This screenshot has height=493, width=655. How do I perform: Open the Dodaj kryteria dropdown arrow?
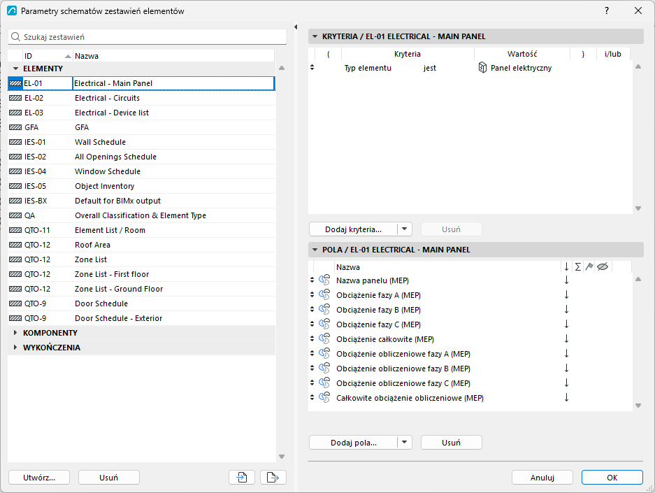coord(404,229)
